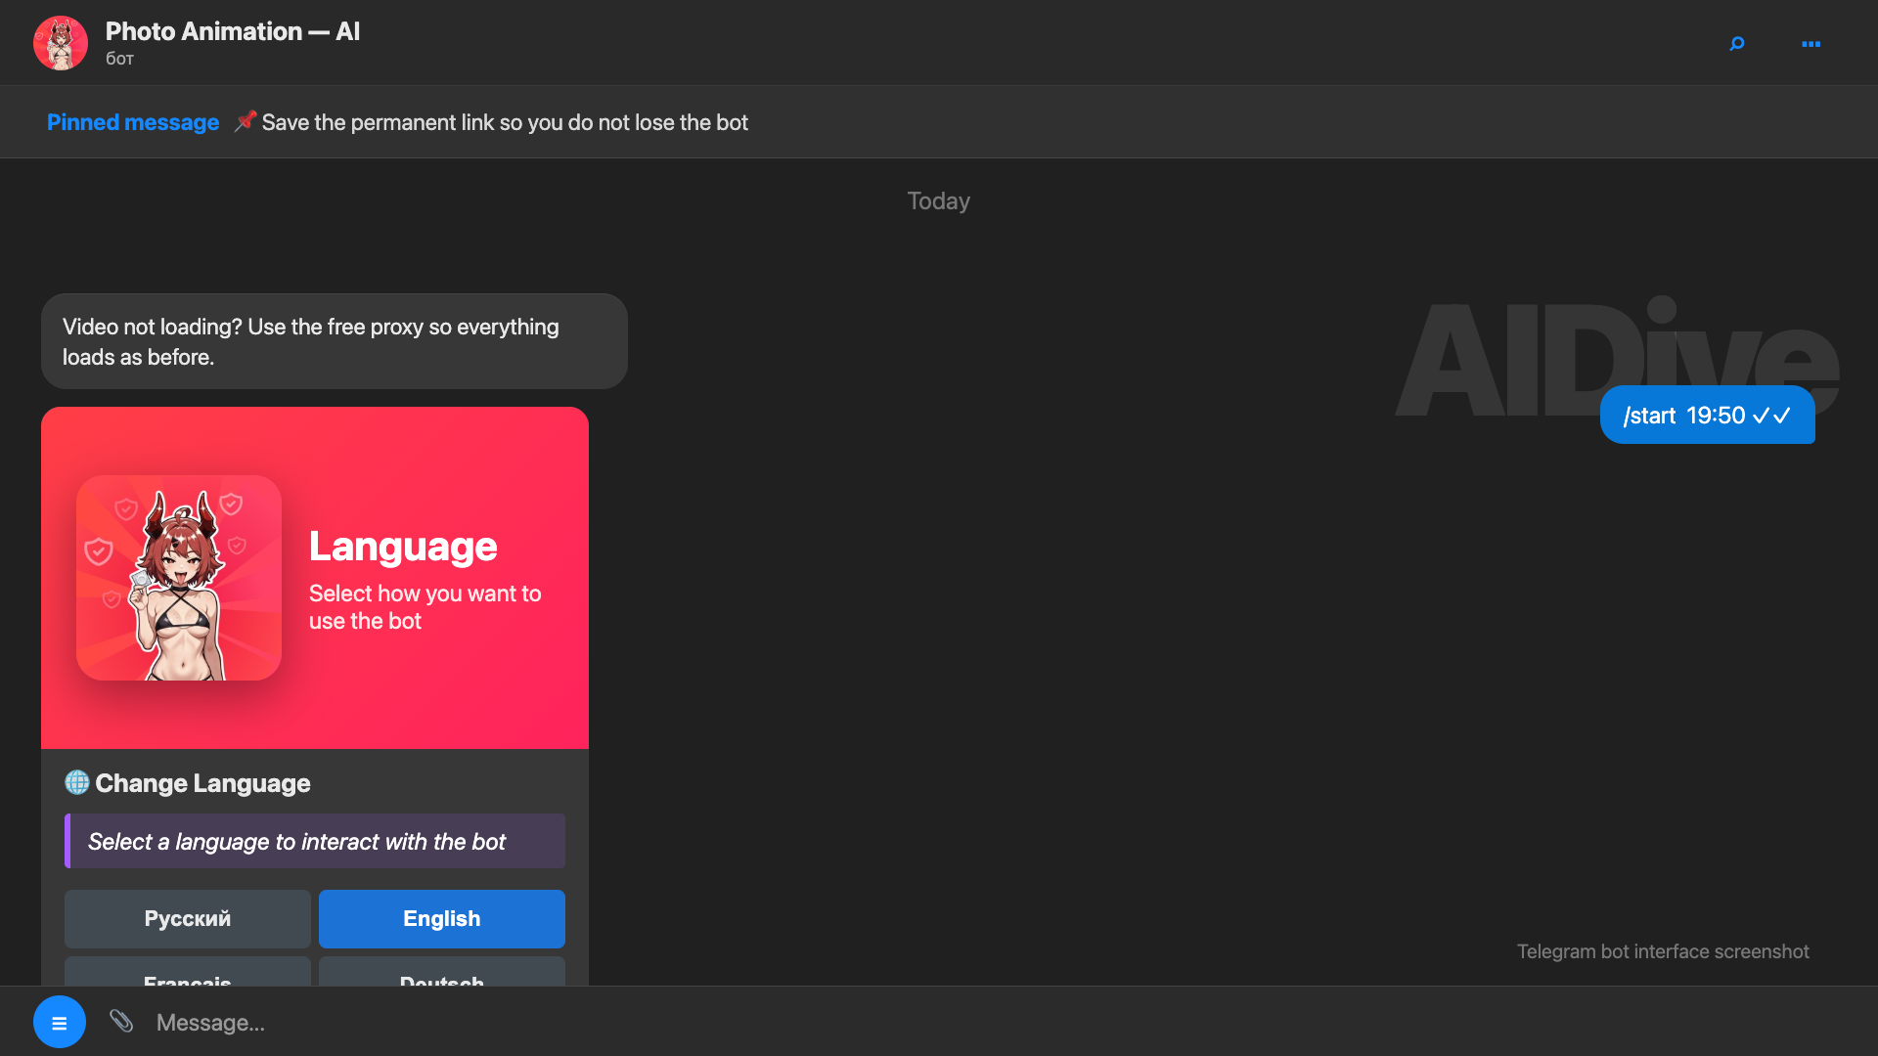The height and width of the screenshot is (1056, 1878).
Task: Open the anime character image in Language banner
Action: click(x=179, y=578)
